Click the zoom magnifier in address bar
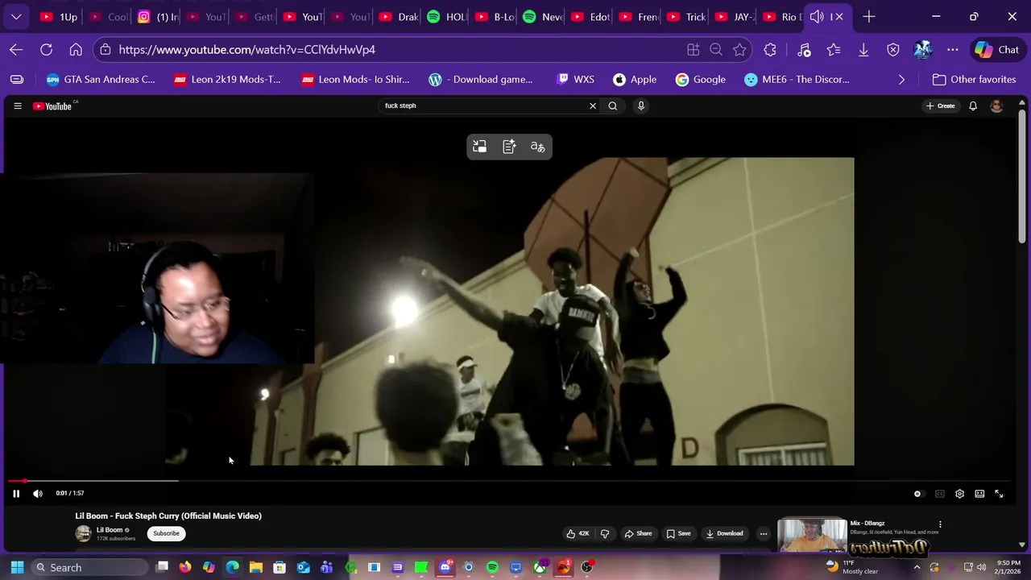The height and width of the screenshot is (580, 1031). (x=716, y=50)
